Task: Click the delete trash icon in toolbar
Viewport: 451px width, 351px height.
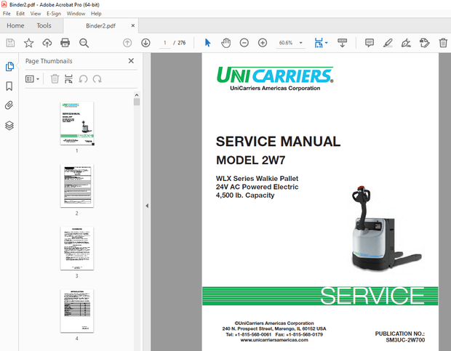Action: 443,43
